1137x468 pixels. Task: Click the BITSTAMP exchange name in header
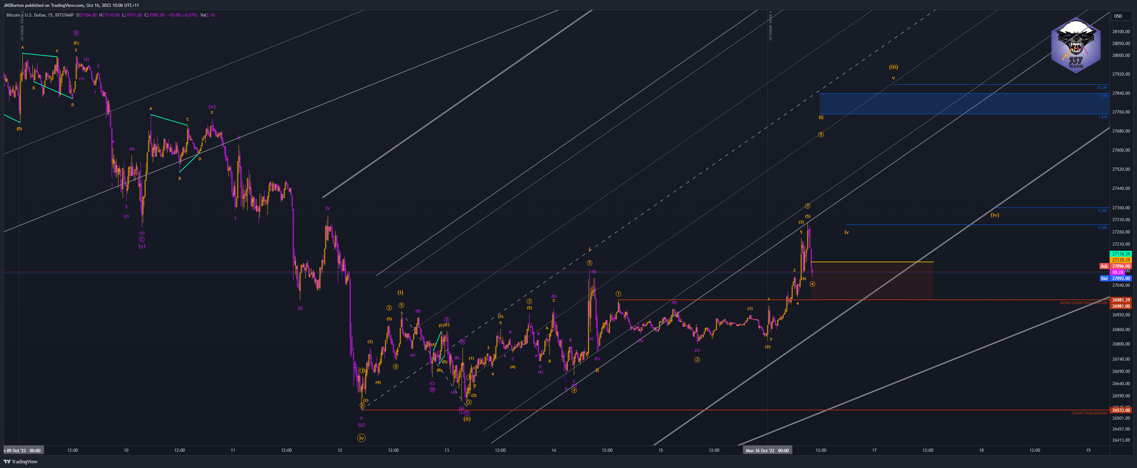(65, 15)
